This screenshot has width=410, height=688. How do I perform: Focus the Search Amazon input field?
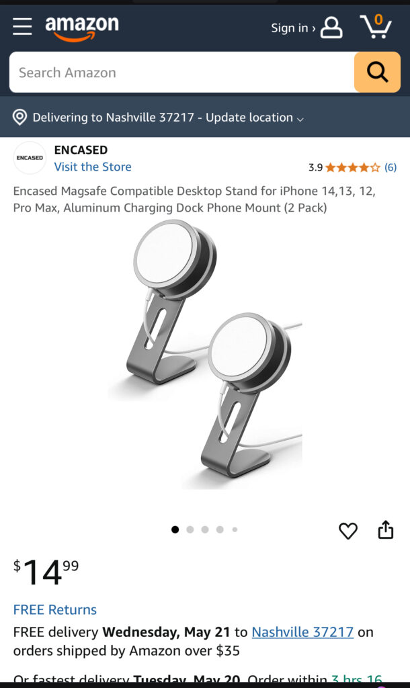181,72
